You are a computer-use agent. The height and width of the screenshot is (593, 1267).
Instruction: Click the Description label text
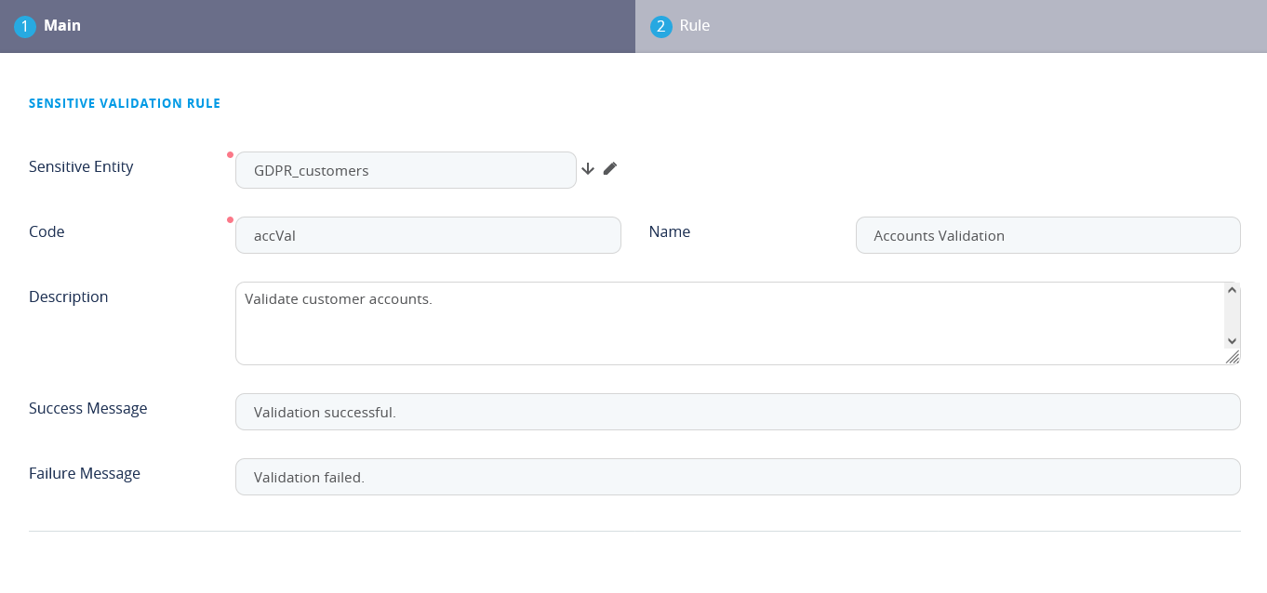(68, 296)
